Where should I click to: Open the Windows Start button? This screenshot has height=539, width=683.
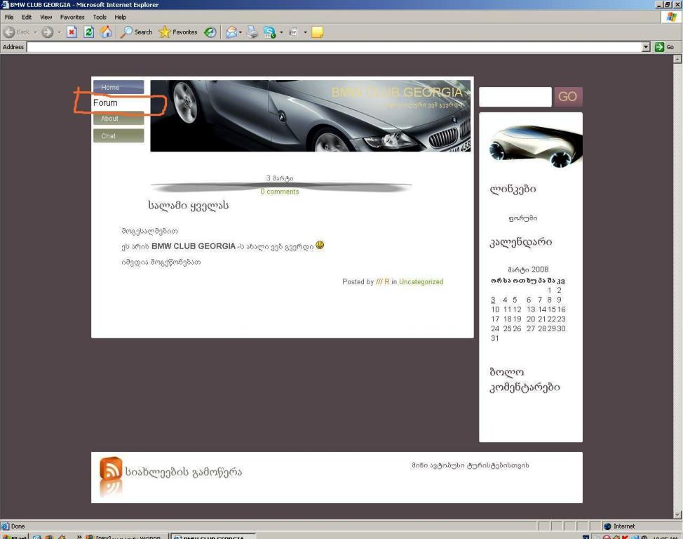point(14,536)
